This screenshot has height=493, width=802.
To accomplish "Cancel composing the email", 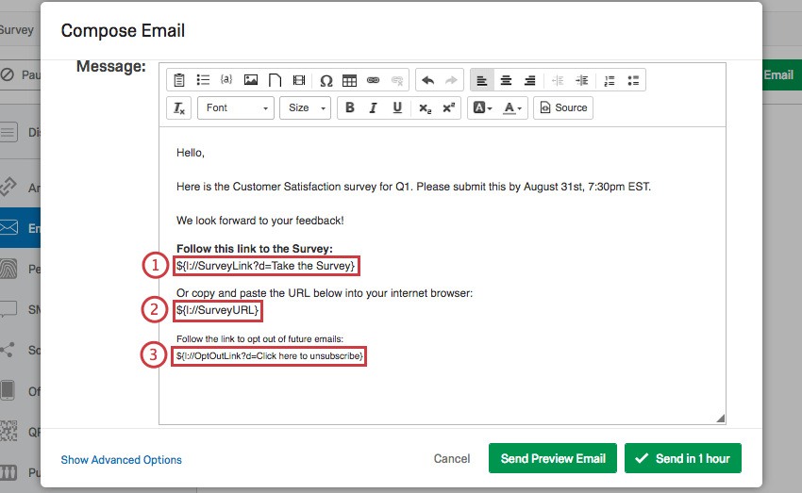I will [452, 459].
